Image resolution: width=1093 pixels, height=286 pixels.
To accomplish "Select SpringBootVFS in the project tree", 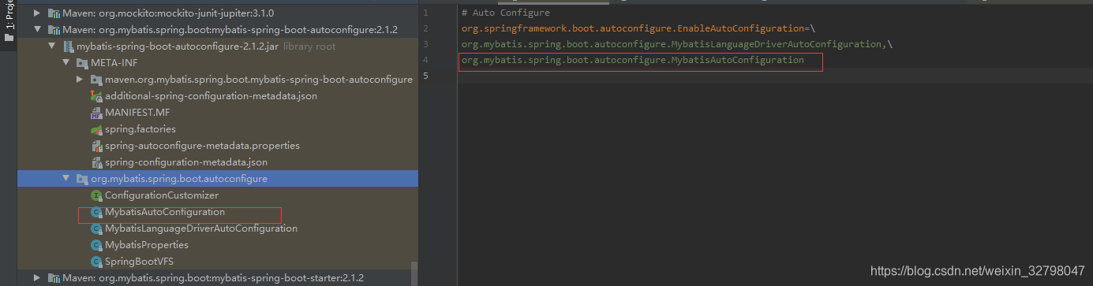I will pyautogui.click(x=138, y=262).
